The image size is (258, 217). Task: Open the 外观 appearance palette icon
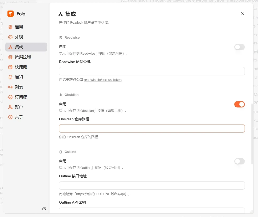(x=10, y=37)
